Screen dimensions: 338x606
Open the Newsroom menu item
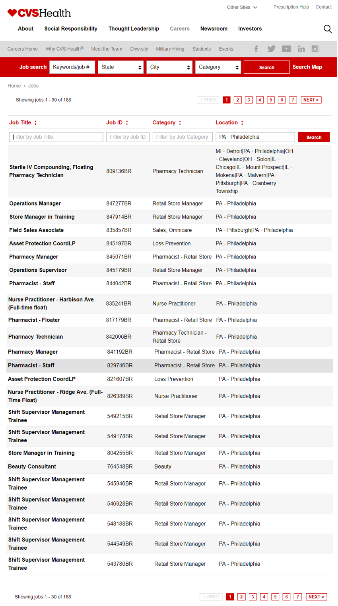coord(214,29)
